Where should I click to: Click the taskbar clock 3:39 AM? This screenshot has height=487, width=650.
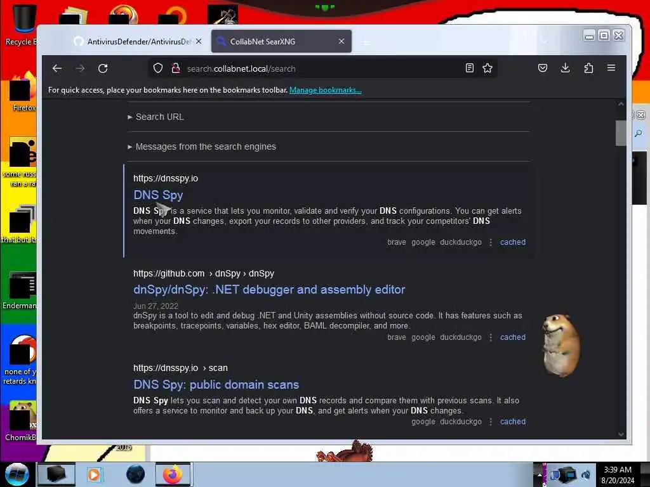pos(618,474)
